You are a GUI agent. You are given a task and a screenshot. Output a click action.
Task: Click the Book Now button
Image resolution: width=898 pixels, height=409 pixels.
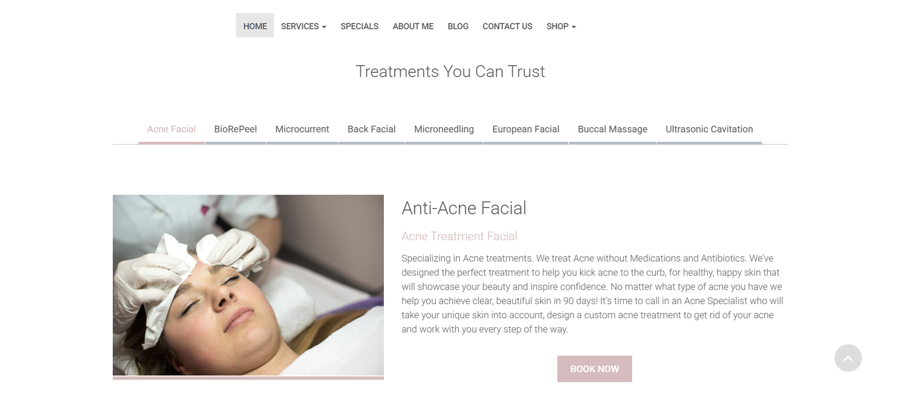pyautogui.click(x=594, y=369)
